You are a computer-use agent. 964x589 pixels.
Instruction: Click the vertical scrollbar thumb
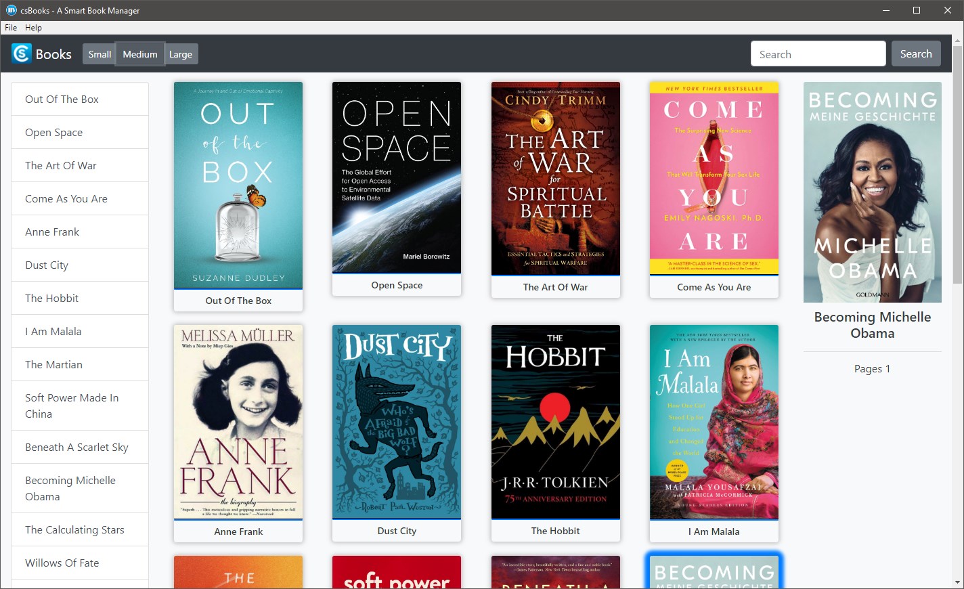pos(957,166)
